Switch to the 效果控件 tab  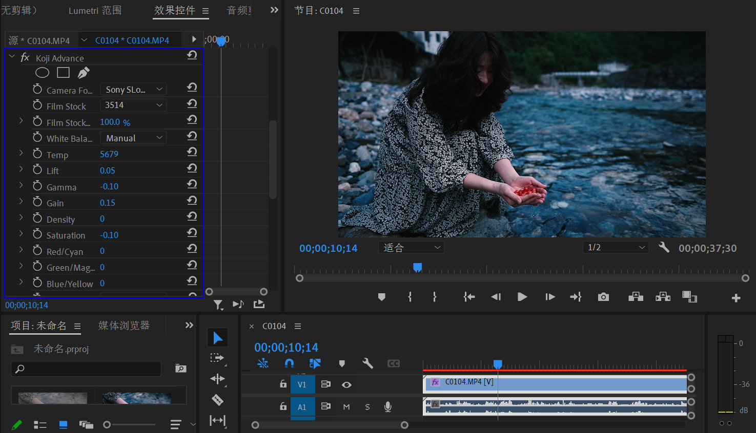175,10
